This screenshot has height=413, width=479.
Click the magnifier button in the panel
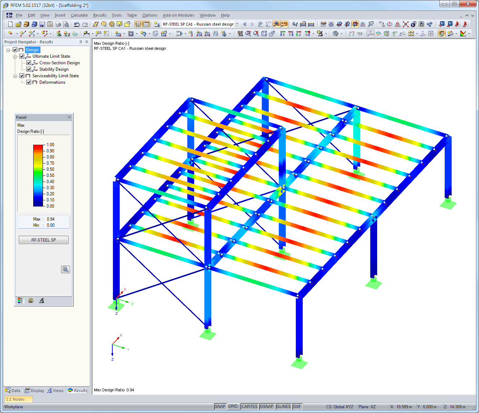tap(65, 269)
